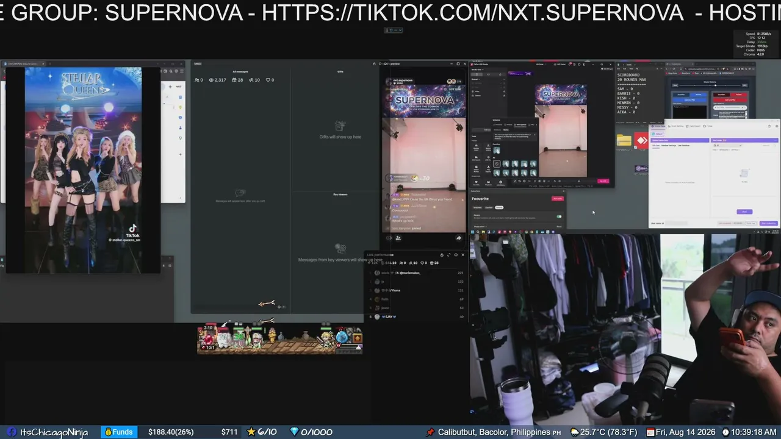Click the pink Go LIVE button in TikTok LIVE Studio

pos(603,180)
